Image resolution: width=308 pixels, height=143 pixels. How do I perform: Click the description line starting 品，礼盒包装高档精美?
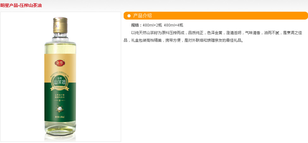[x=184, y=41]
